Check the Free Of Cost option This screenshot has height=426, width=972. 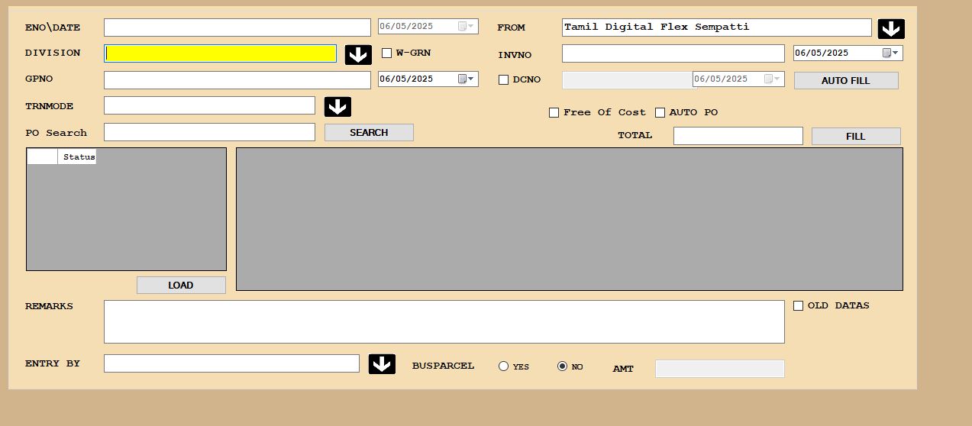[554, 113]
